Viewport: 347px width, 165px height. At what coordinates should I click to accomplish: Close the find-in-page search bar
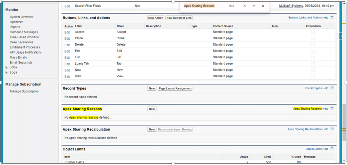click(x=263, y=6)
